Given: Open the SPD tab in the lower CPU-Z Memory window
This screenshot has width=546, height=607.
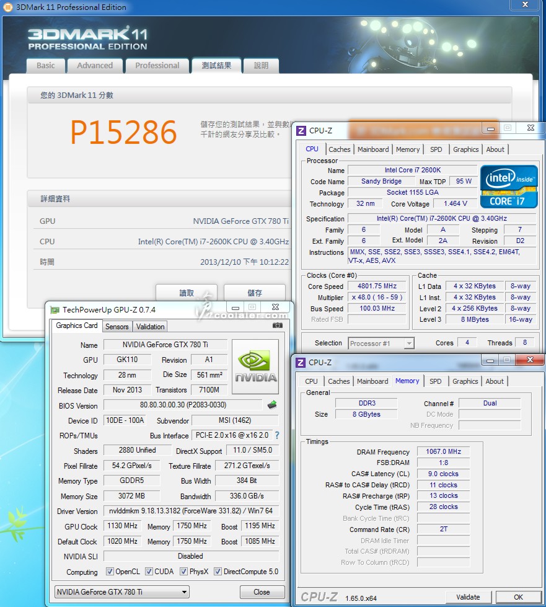Looking at the screenshot, I should pos(435,381).
